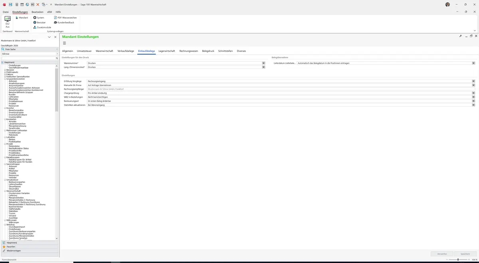This screenshot has width=479, height=263.
Task: Open Besteuerungsart dropdown
Action: (x=473, y=101)
